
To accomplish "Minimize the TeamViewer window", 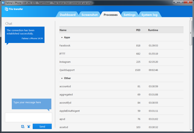I will (176, 2).
